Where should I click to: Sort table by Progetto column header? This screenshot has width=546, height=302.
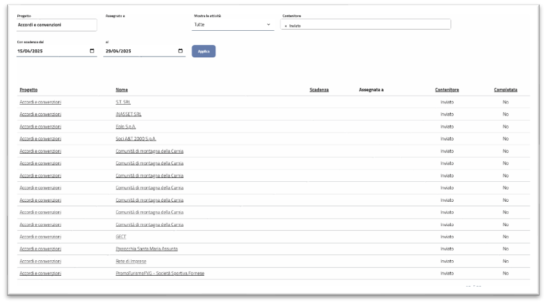[x=28, y=90]
